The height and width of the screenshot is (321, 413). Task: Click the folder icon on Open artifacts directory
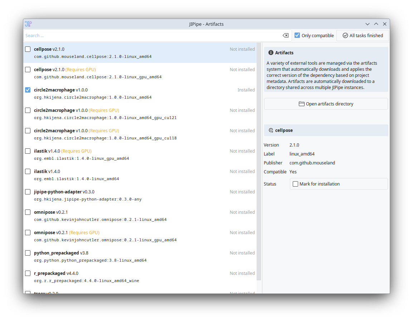302,104
